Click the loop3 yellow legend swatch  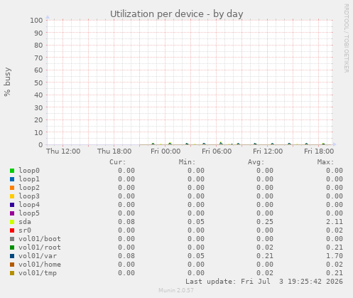click(12, 196)
